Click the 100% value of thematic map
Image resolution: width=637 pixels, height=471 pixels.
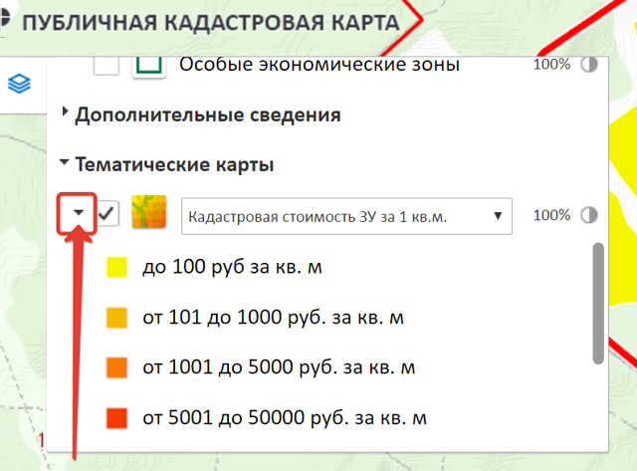(551, 215)
